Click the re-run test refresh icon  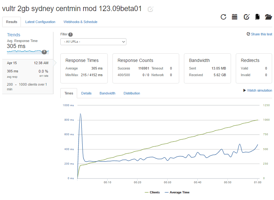pyautogui.click(x=223, y=17)
